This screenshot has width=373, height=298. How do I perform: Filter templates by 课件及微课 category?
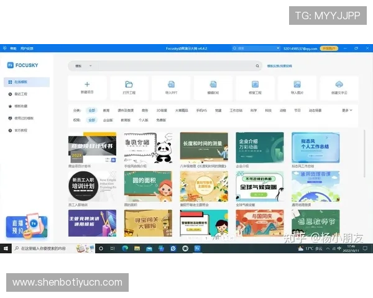(x=126, y=111)
